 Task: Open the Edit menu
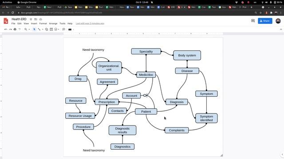point(20,23)
